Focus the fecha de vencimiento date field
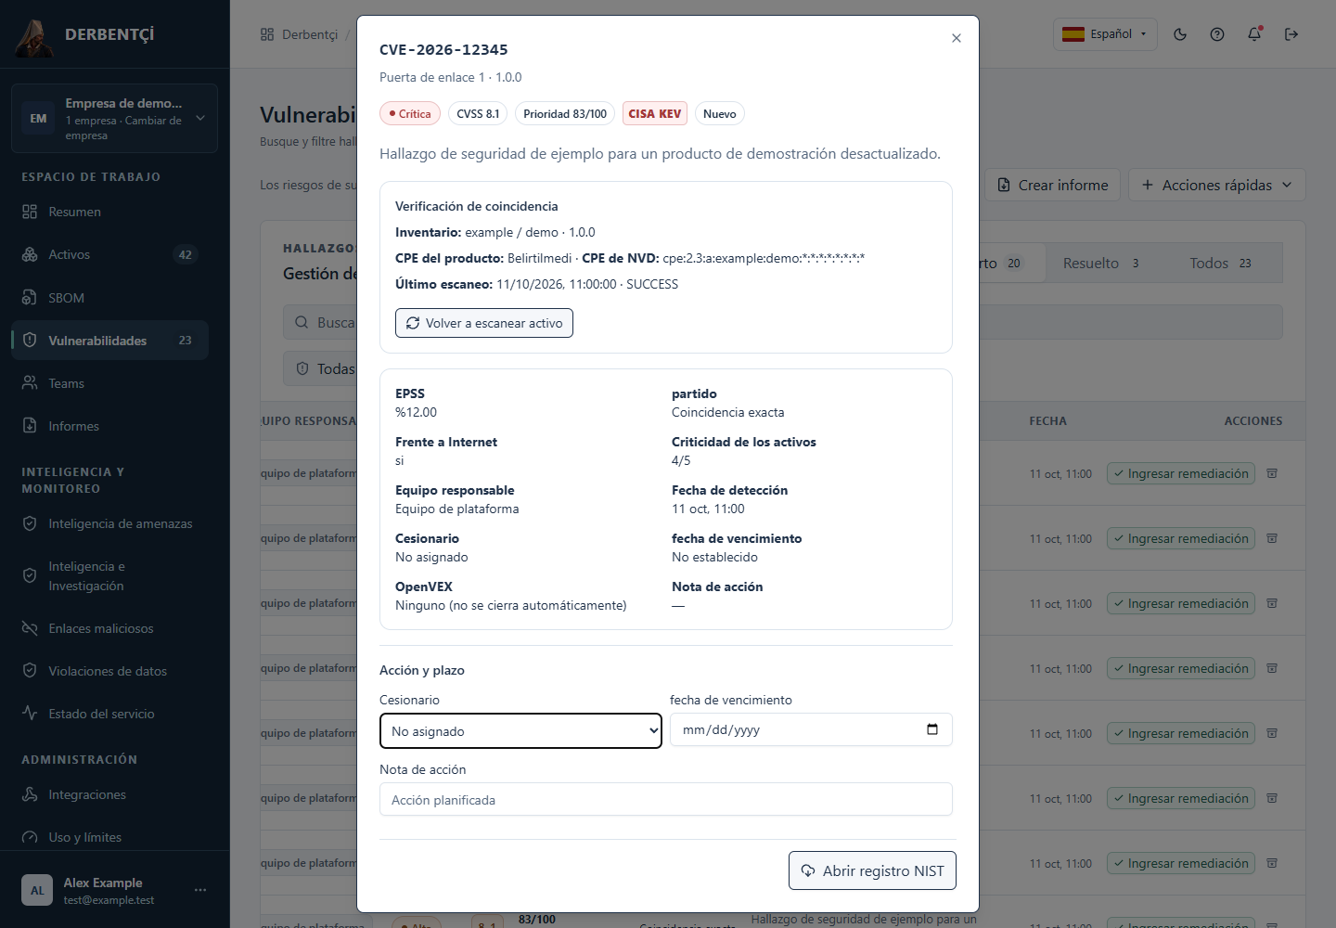The width and height of the screenshot is (1336, 928). 811,729
